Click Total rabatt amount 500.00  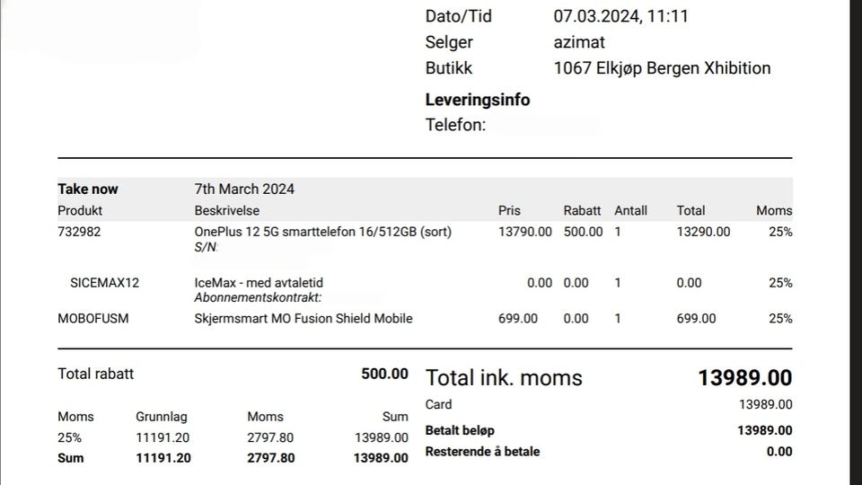coord(384,374)
